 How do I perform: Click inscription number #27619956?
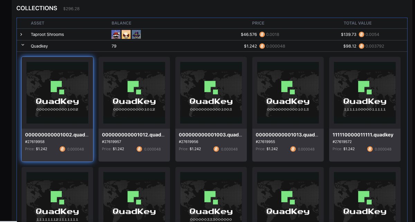tap(188, 142)
